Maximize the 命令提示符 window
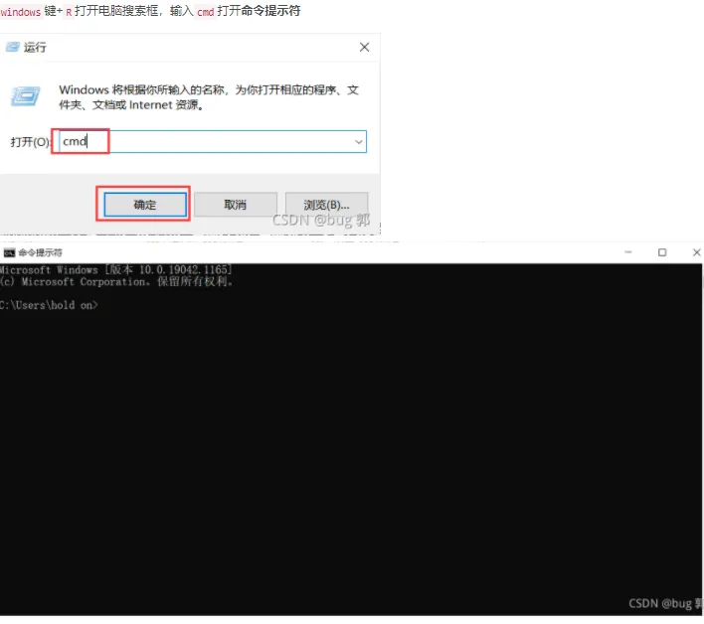The image size is (704, 624). (662, 252)
